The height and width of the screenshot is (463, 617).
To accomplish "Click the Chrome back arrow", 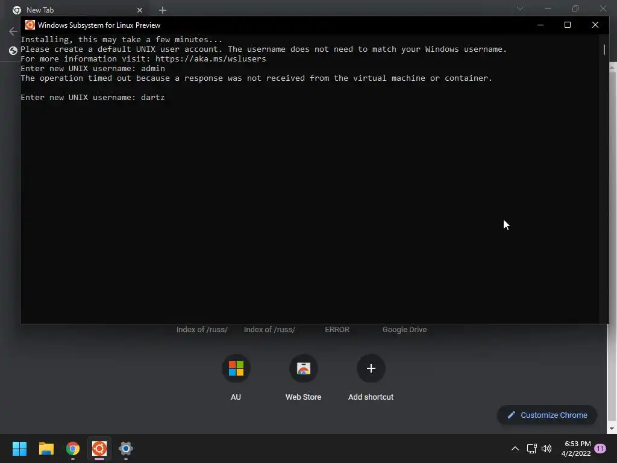I will tap(13, 31).
